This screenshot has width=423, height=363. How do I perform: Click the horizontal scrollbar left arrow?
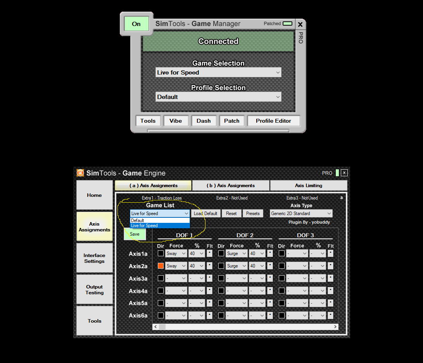coord(156,327)
